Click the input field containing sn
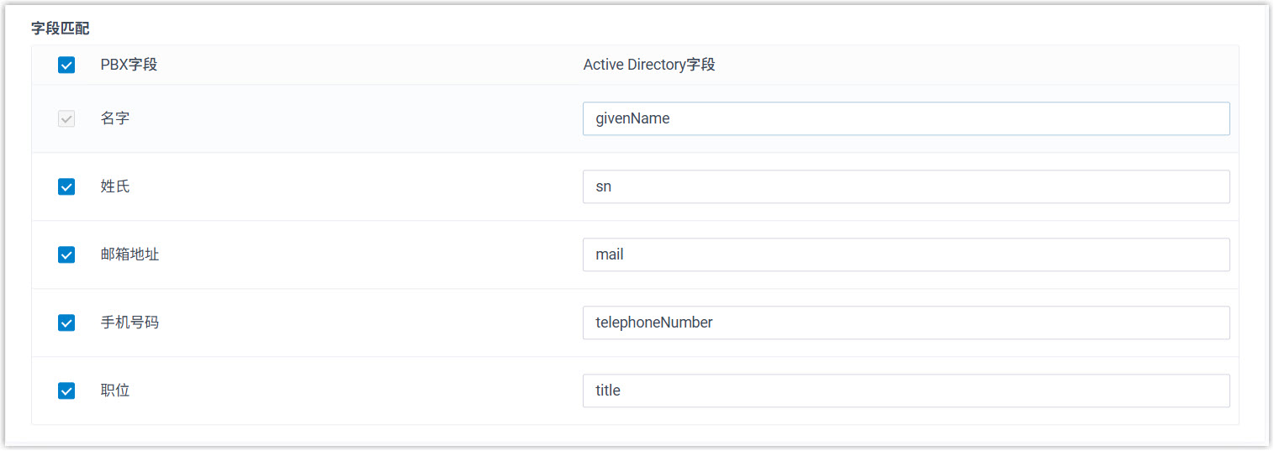The image size is (1274, 451). (x=906, y=186)
